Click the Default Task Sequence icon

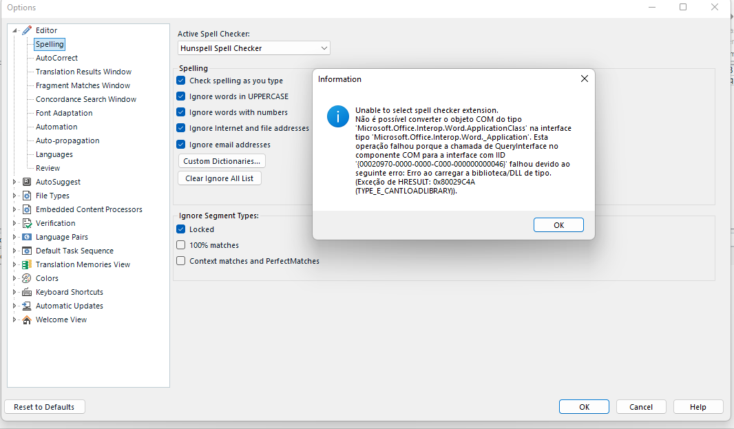(27, 251)
